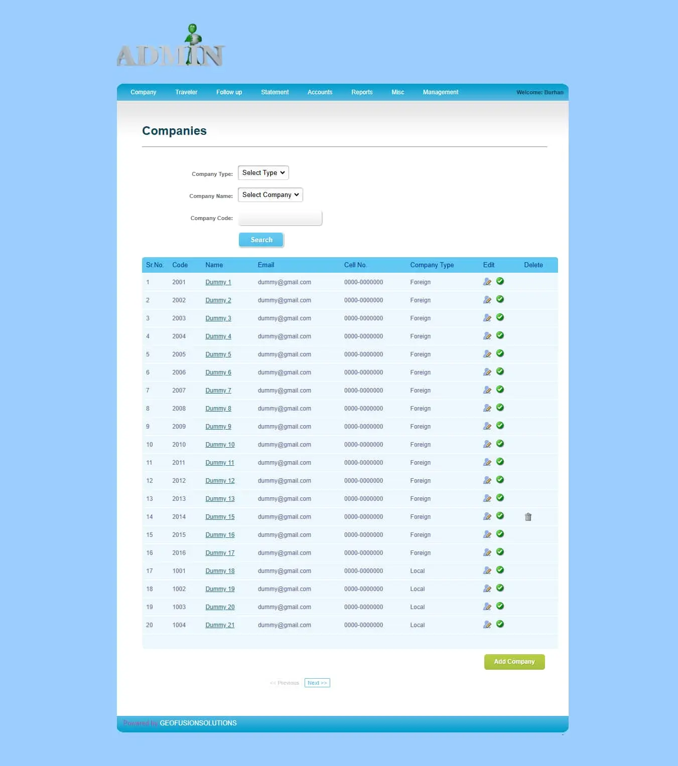Expand the Select Company dropdown
678x766 pixels.
point(270,195)
